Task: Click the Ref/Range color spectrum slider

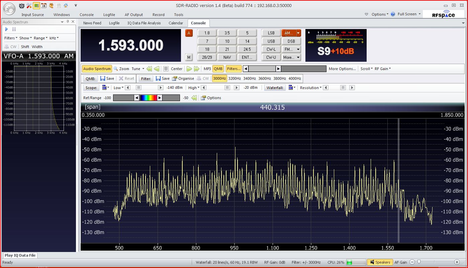Action: coord(148,98)
